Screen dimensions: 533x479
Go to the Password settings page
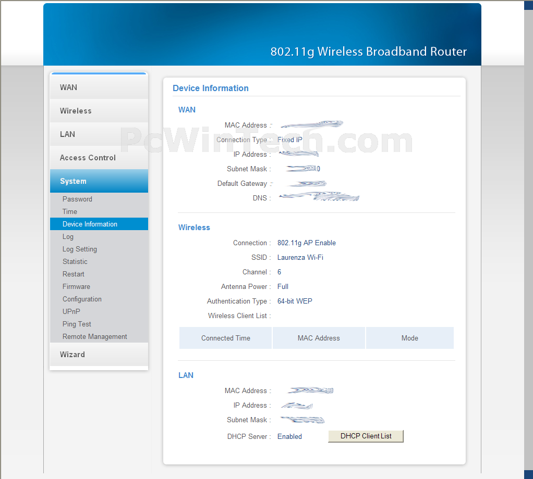click(77, 199)
